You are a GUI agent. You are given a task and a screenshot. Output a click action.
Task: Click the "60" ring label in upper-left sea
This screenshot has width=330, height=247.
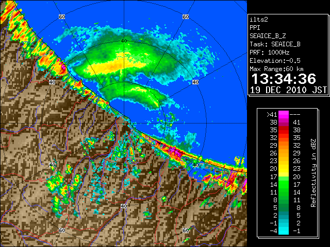point(62,16)
